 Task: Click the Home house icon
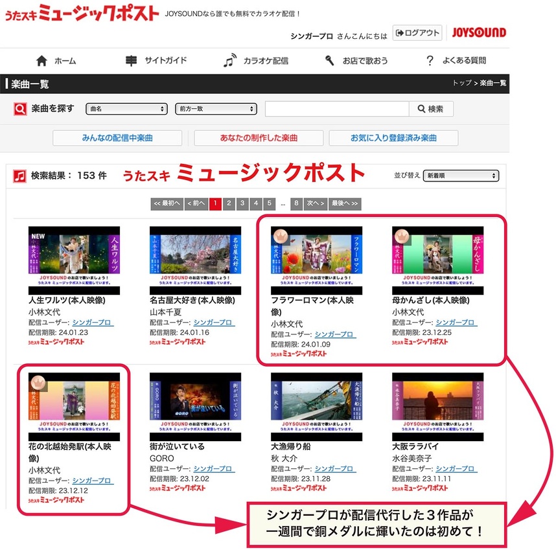click(42, 61)
